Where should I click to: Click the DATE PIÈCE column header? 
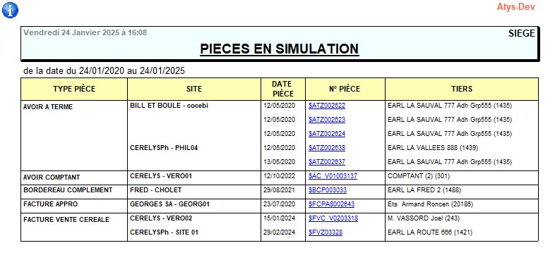[x=283, y=89]
